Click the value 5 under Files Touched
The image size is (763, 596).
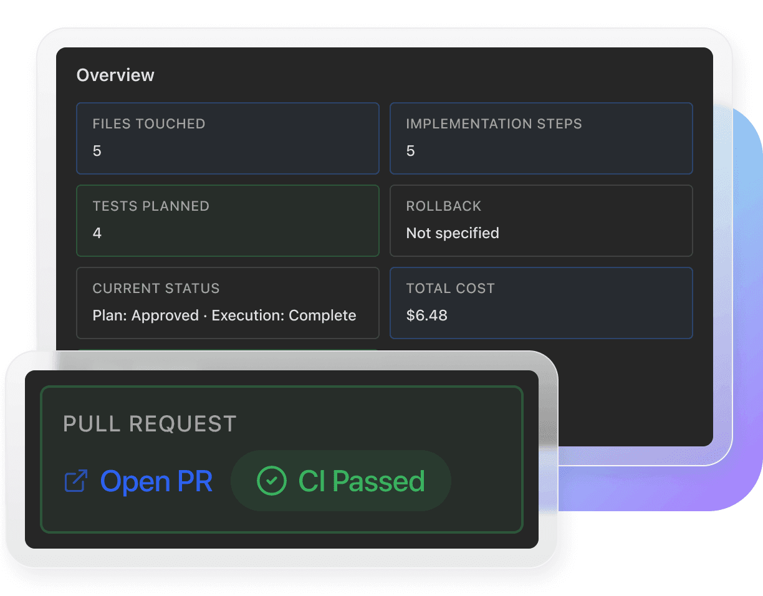point(97,151)
